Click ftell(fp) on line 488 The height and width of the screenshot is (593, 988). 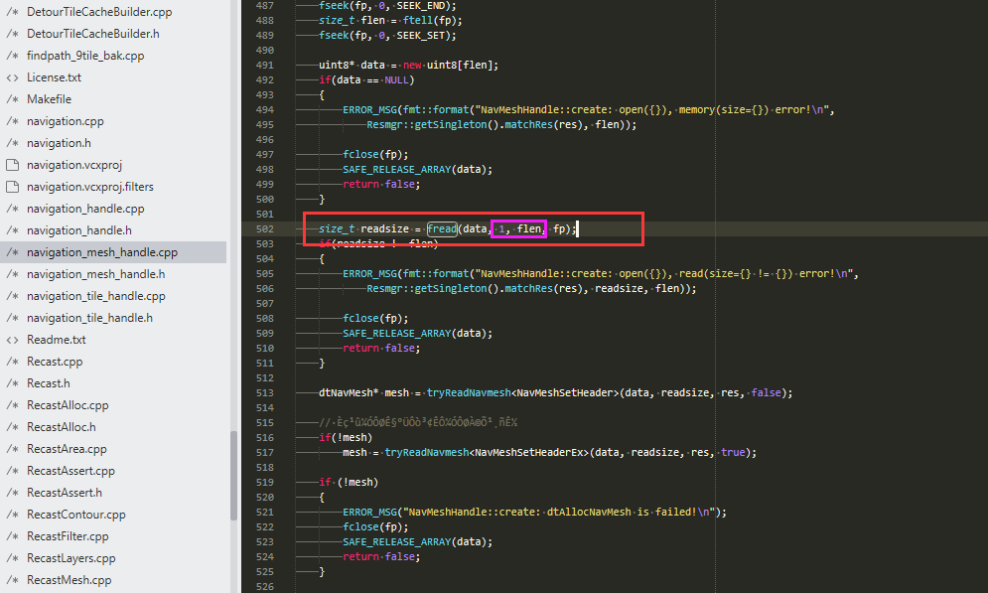tap(430, 20)
